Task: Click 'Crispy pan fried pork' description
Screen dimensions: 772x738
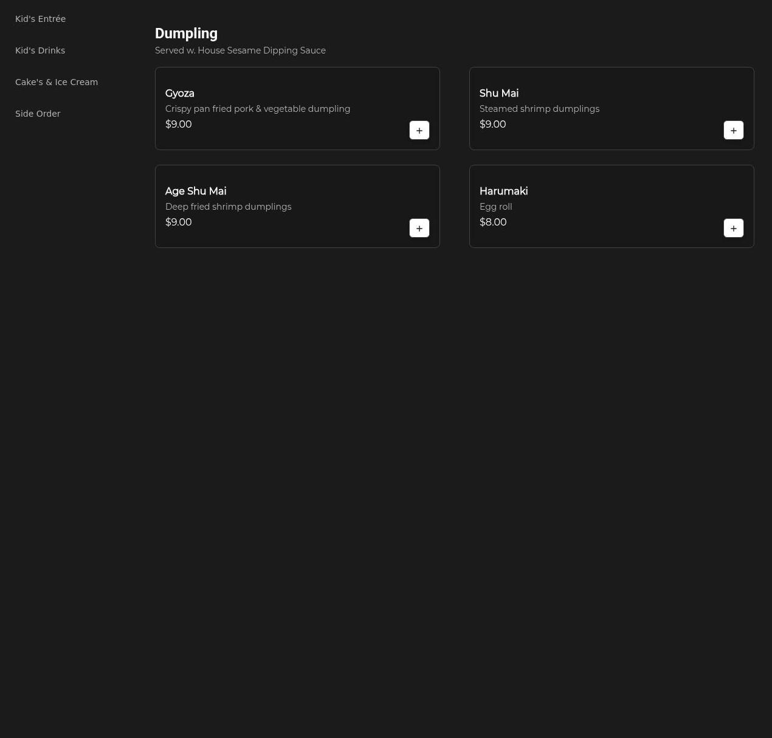Action: [x=258, y=109]
